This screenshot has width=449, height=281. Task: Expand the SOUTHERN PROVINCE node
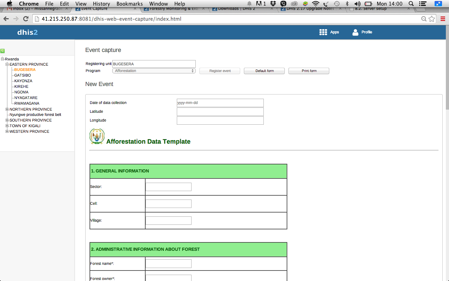click(7, 120)
